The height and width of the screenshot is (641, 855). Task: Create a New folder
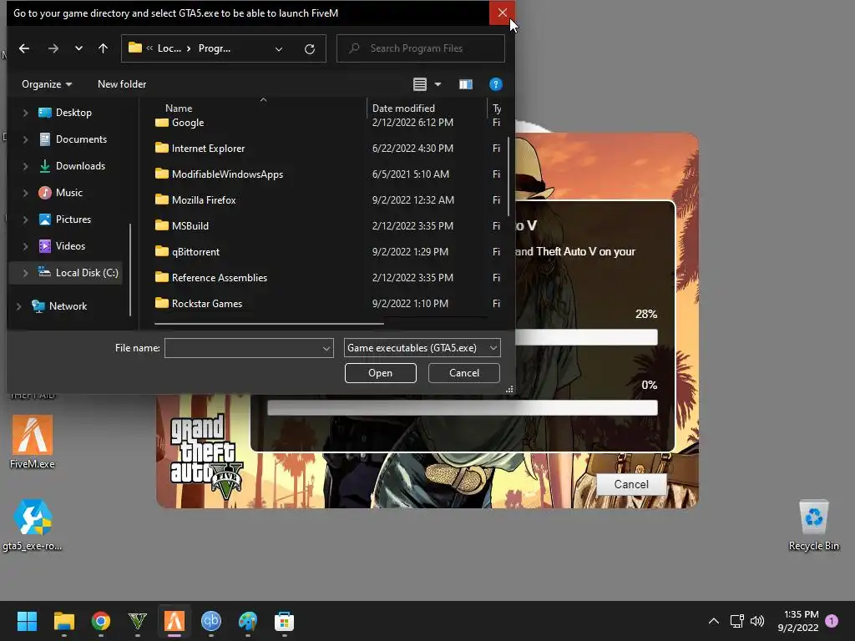tap(122, 84)
